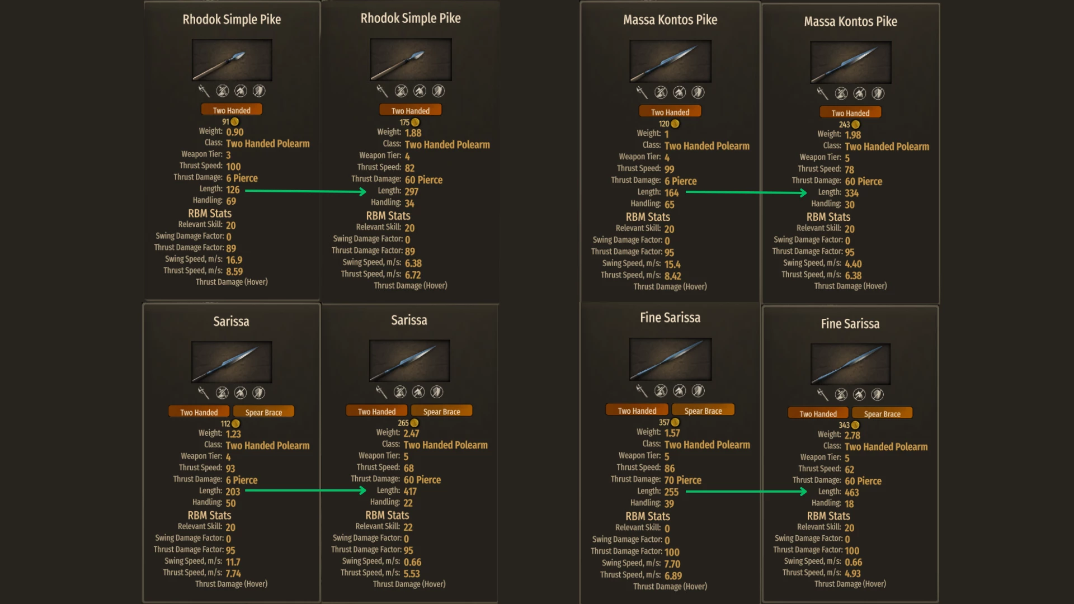
Task: Click Fine Sarissa title with length 463
Action: point(850,324)
